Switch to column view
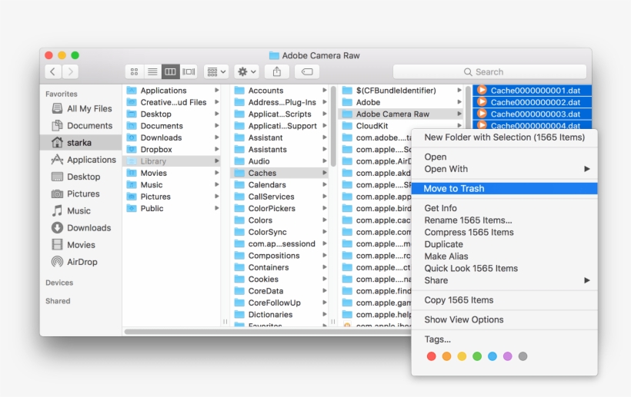631x397 pixels. click(170, 72)
